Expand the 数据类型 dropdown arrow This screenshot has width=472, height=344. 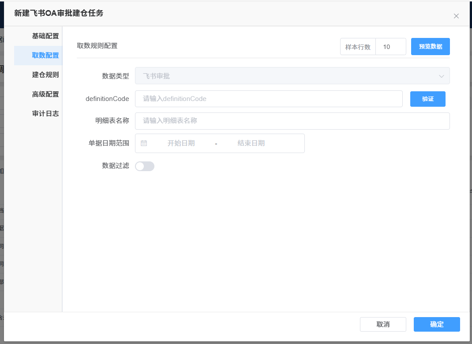[441, 76]
